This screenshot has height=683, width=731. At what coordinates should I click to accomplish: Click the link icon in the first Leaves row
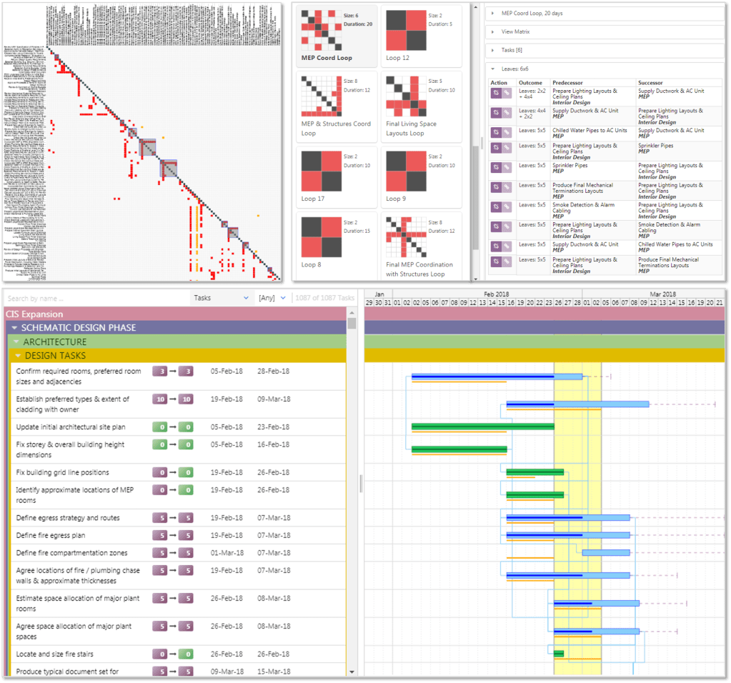506,93
